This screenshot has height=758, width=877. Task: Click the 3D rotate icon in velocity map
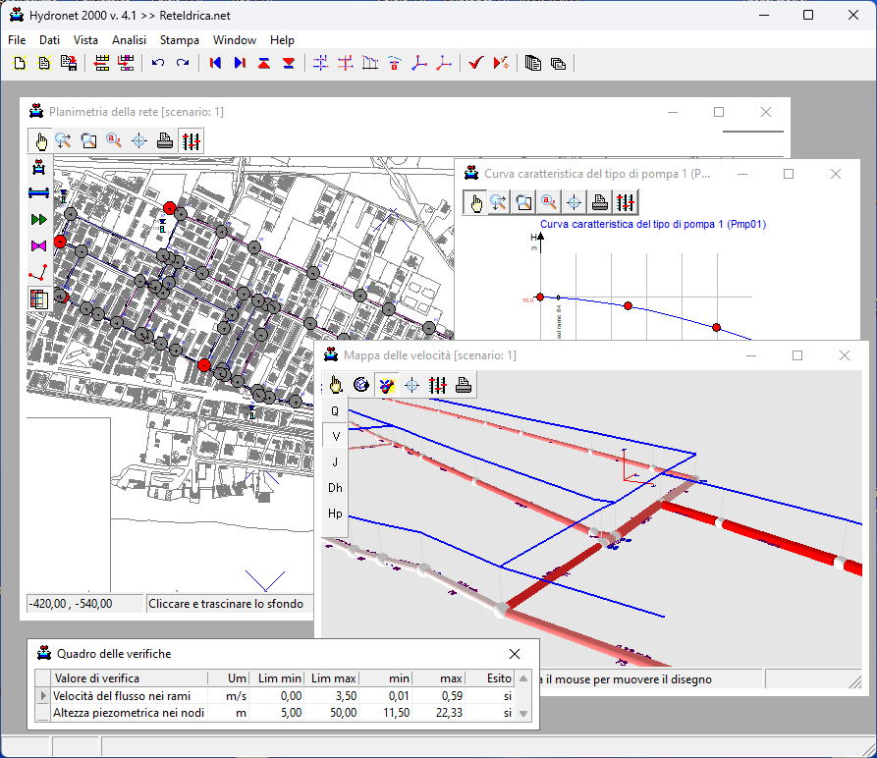(361, 385)
